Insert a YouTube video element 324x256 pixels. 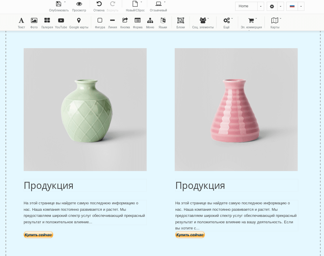coord(61,23)
